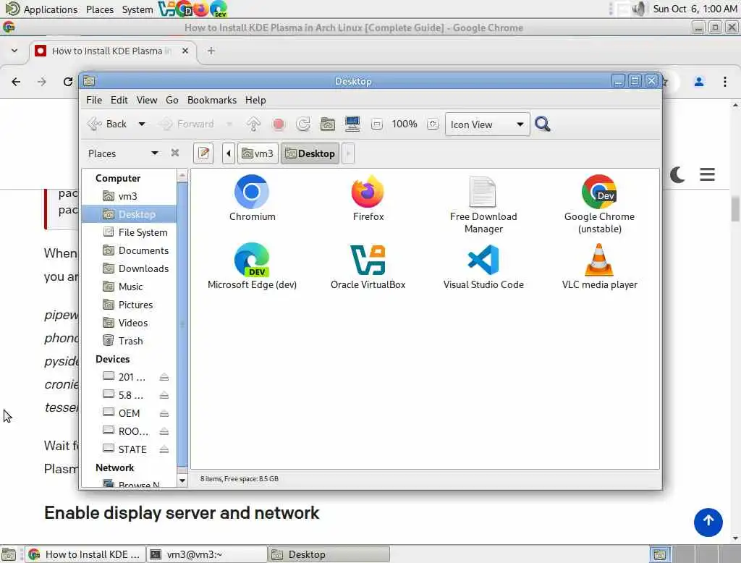The height and width of the screenshot is (563, 741).
Task: Click the sidebar scroll down arrow
Action: (182, 481)
